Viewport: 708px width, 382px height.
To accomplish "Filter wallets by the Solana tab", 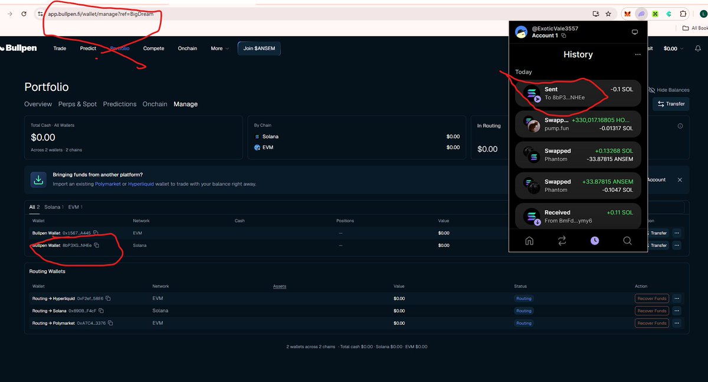I will 53,207.
